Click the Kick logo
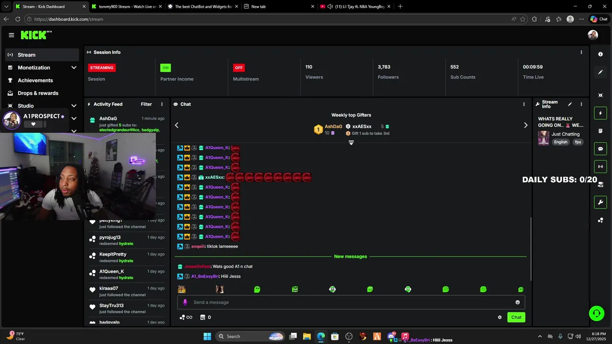 pyautogui.click(x=36, y=35)
